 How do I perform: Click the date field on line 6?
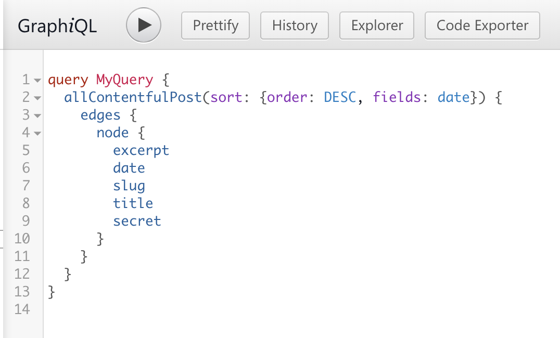tap(129, 168)
